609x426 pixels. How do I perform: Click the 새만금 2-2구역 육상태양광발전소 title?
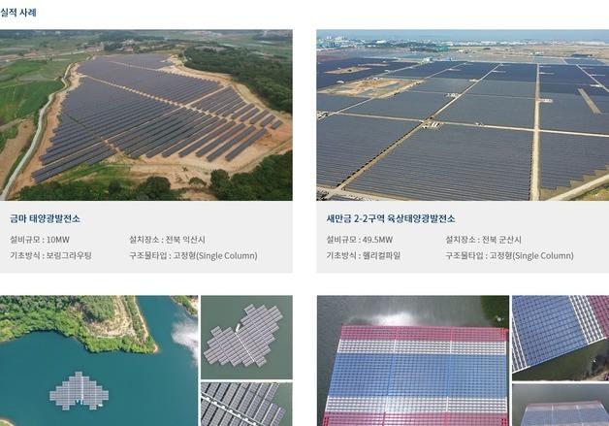[x=391, y=219]
